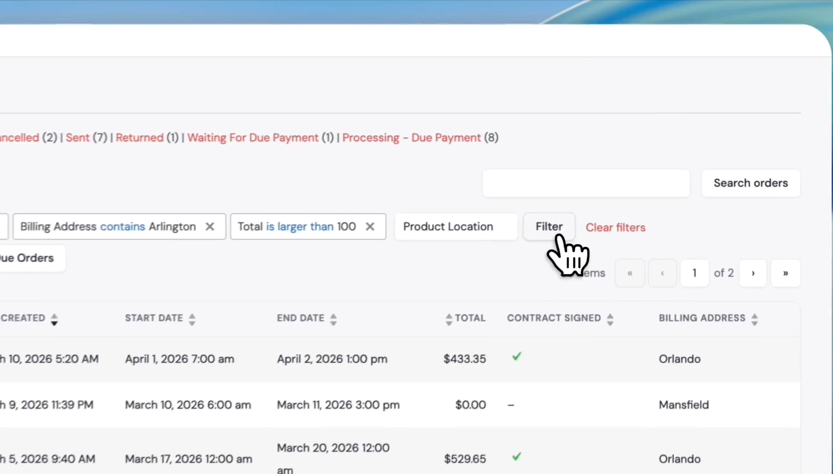Click end date April 2, 2026 1:00 pm
This screenshot has width=833, height=474.
pos(332,359)
